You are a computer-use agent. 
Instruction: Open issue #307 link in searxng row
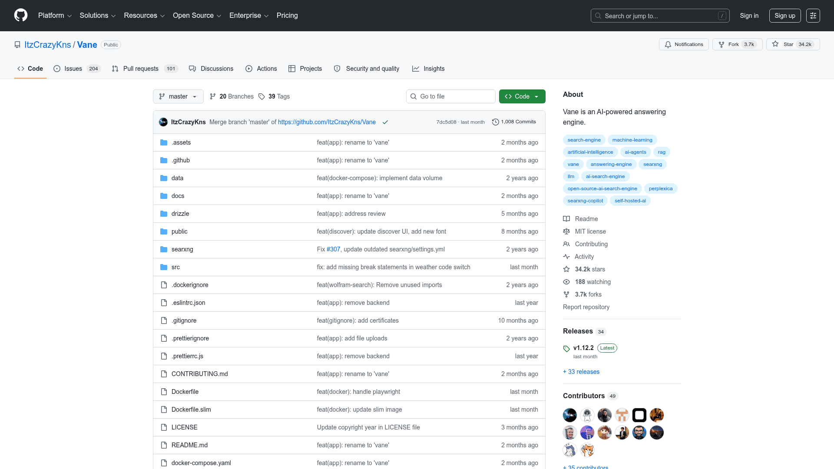click(x=334, y=249)
